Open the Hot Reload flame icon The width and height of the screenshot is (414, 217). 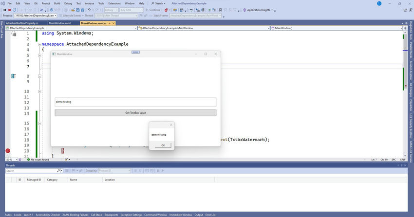(x=166, y=10)
